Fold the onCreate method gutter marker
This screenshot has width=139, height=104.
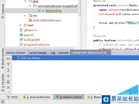[87, 6]
